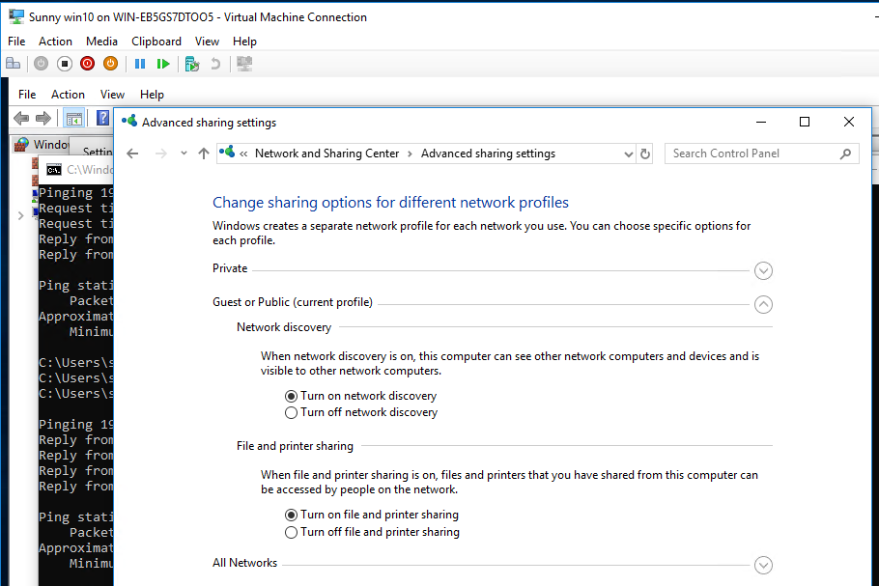The width and height of the screenshot is (879, 586).
Task: Open the VM Connection Help menu
Action: pyautogui.click(x=244, y=42)
